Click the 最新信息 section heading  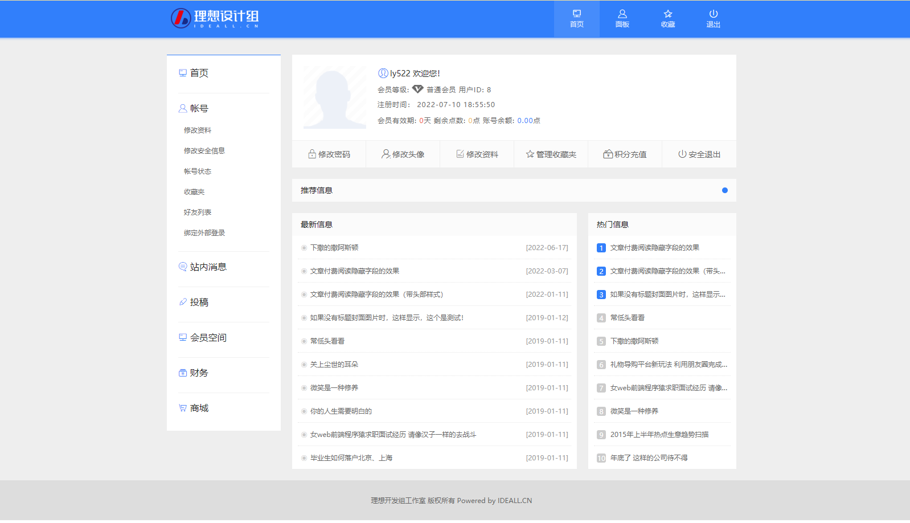(317, 224)
